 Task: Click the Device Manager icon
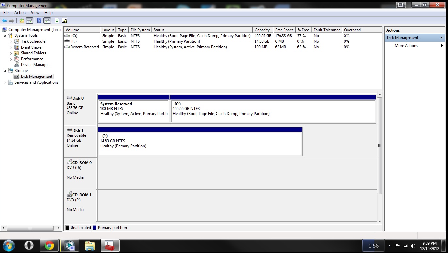[x=17, y=65]
